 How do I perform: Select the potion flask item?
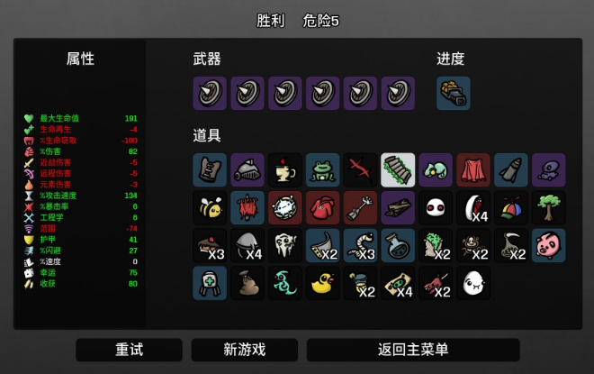click(x=398, y=245)
